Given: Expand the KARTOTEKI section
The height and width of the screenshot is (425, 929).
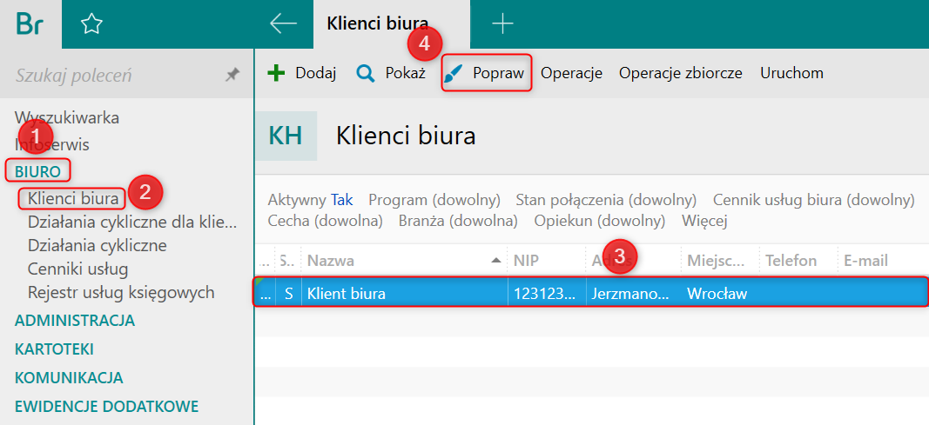Looking at the screenshot, I should (54, 349).
